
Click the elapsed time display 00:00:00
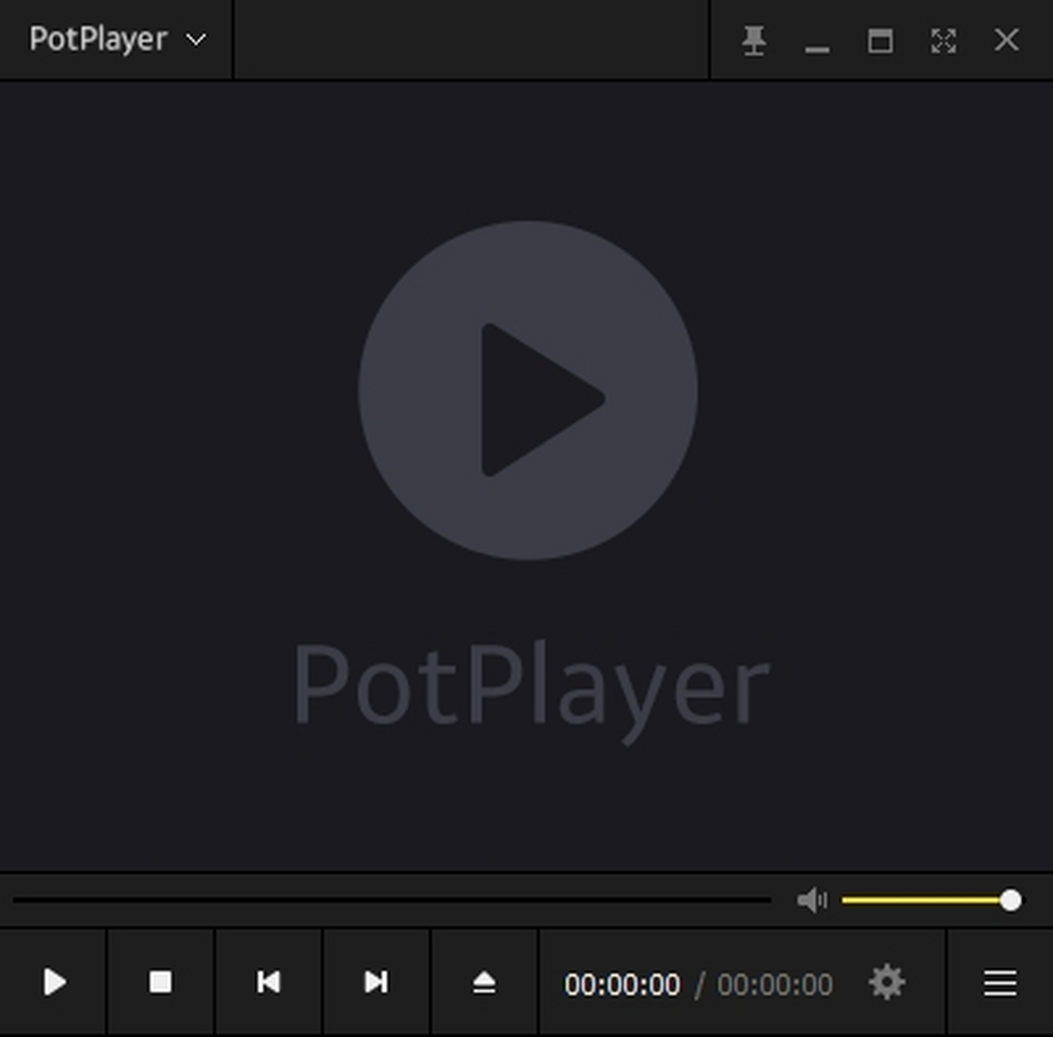[625, 983]
